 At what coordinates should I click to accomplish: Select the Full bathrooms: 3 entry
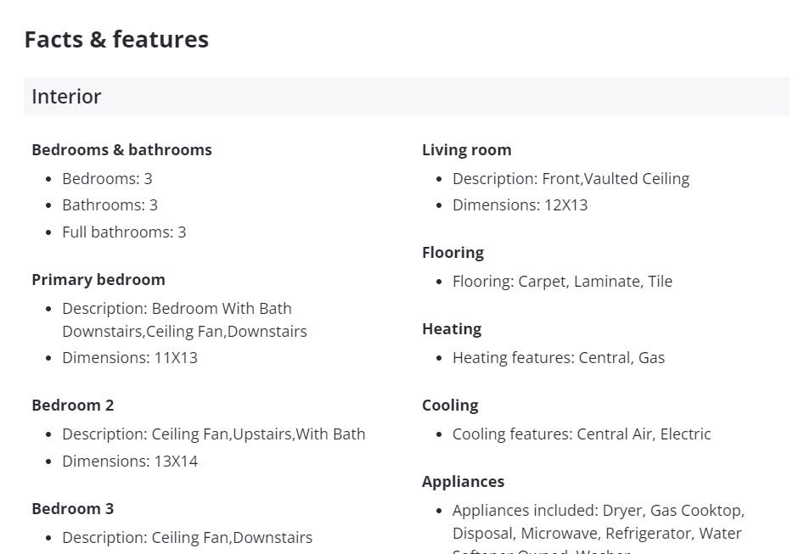[x=124, y=232]
